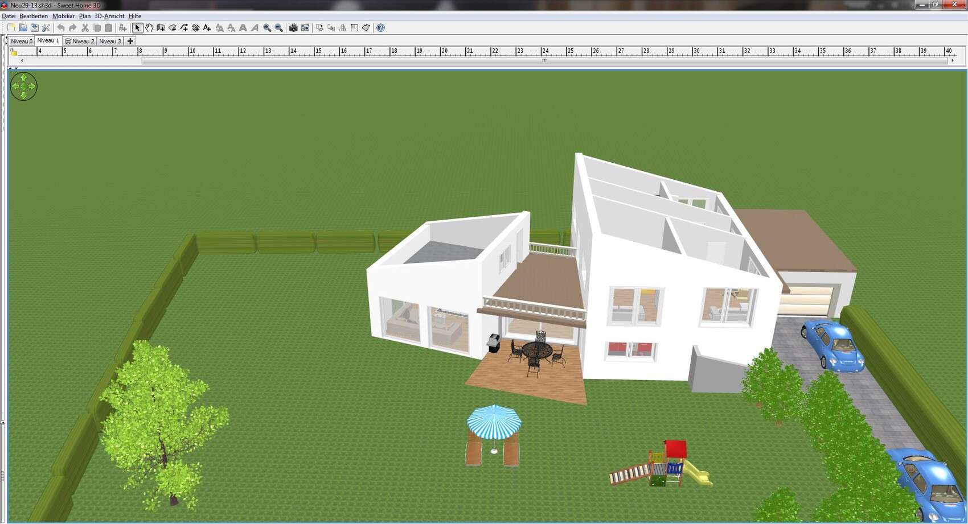This screenshot has width=968, height=524.
Task: Click the plan horizontal scrollbar thumb
Action: (x=544, y=60)
